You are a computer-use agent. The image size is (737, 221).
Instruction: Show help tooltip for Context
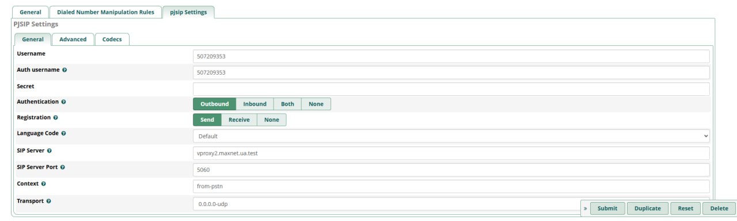click(44, 184)
